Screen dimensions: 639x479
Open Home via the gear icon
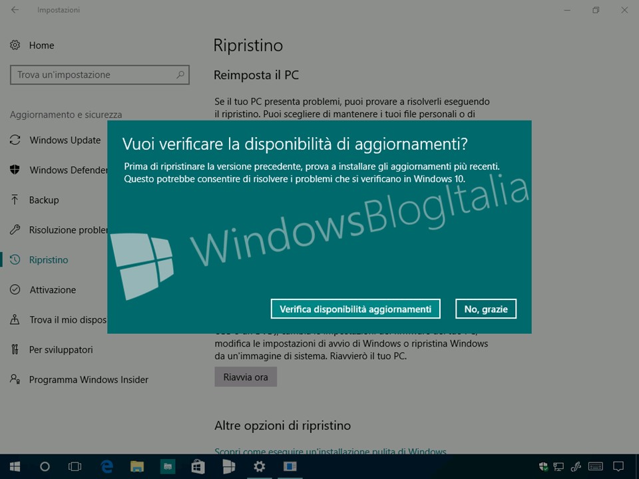(15, 45)
